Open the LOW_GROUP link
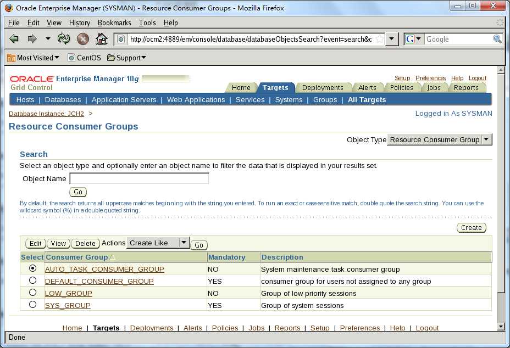Image resolution: width=510 pixels, height=348 pixels. click(68, 293)
